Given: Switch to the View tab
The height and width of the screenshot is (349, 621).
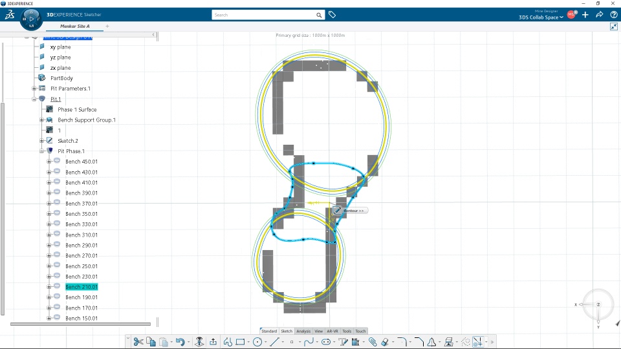Looking at the screenshot, I should [319, 331].
